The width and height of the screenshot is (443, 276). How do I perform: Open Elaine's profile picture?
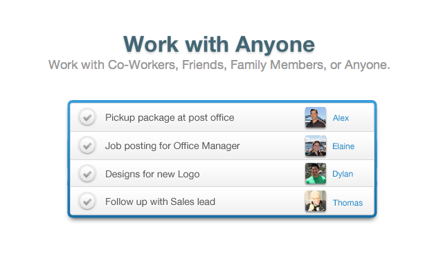coord(315,146)
